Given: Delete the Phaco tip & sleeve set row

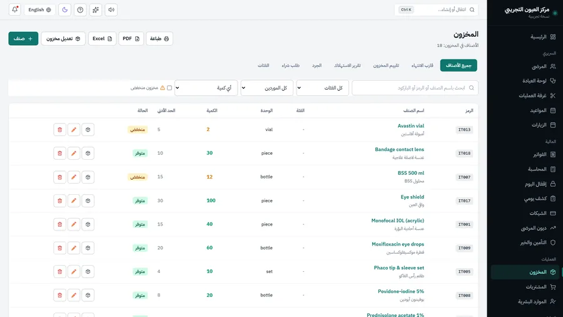Looking at the screenshot, I should point(59,272).
